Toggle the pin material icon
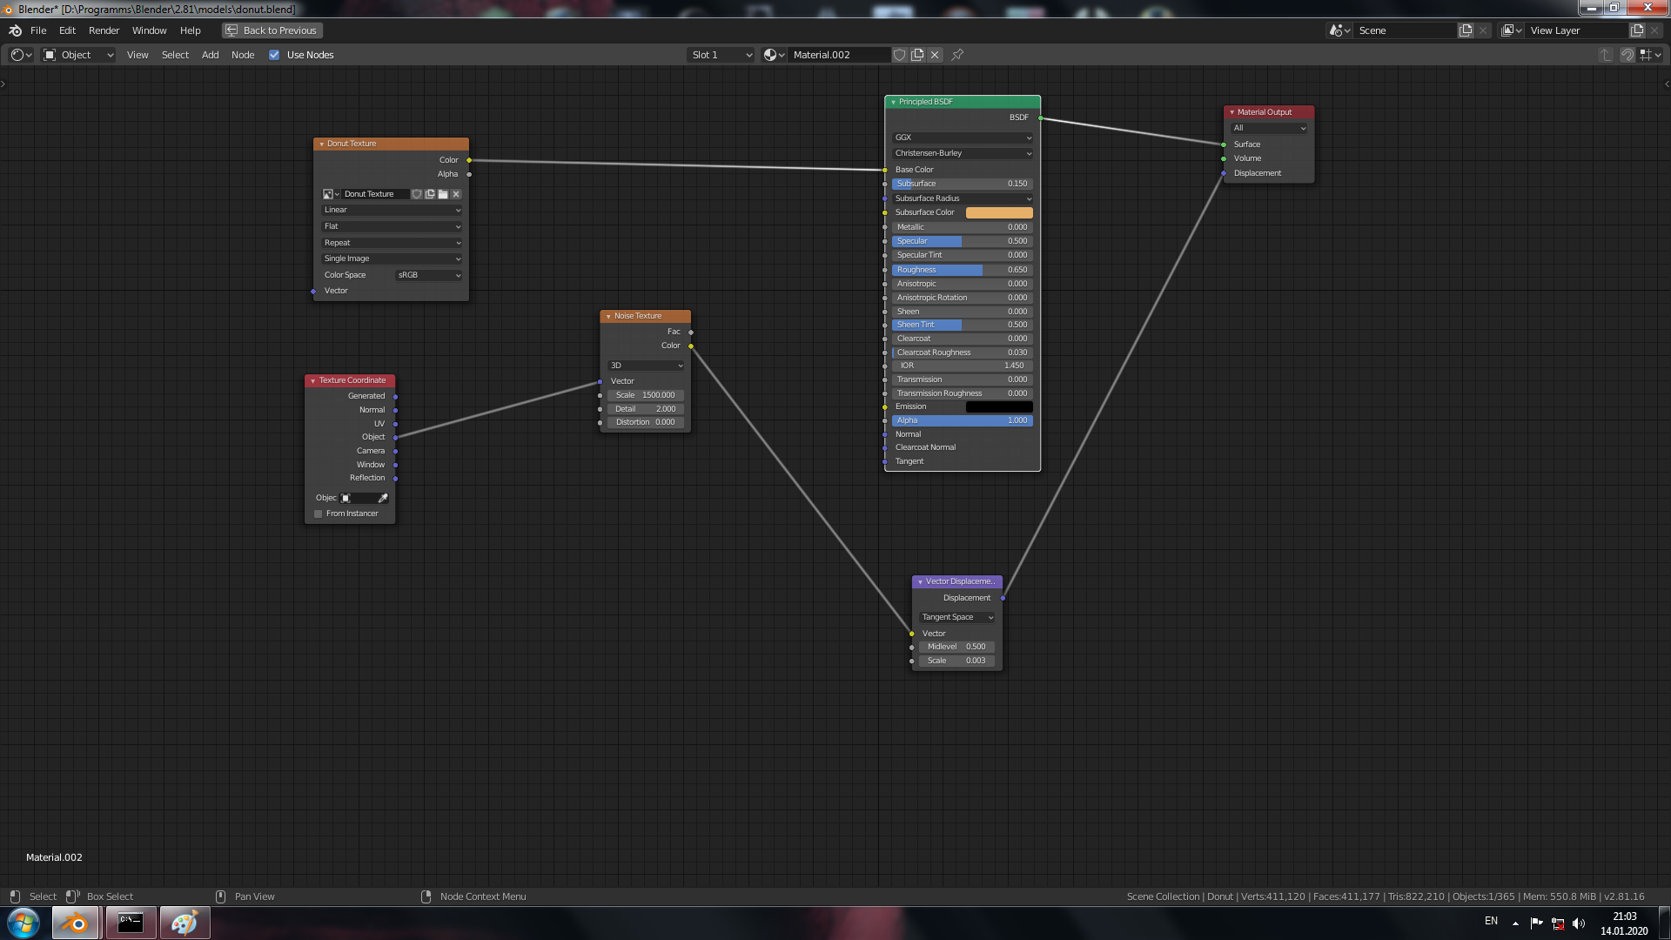The image size is (1671, 940). [957, 55]
